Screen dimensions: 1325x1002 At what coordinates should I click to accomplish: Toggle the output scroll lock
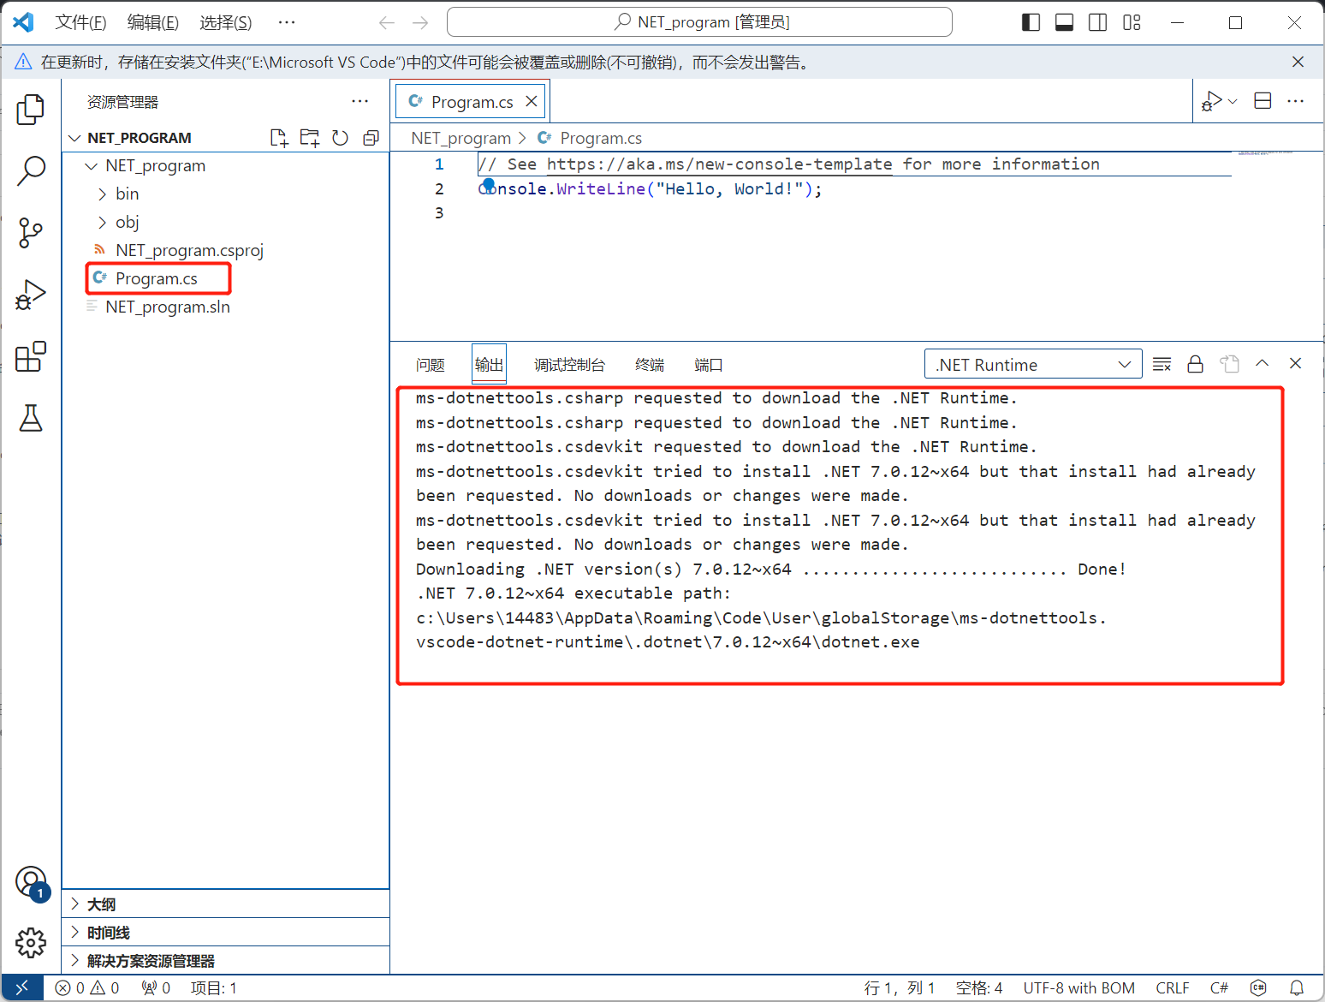click(1195, 365)
